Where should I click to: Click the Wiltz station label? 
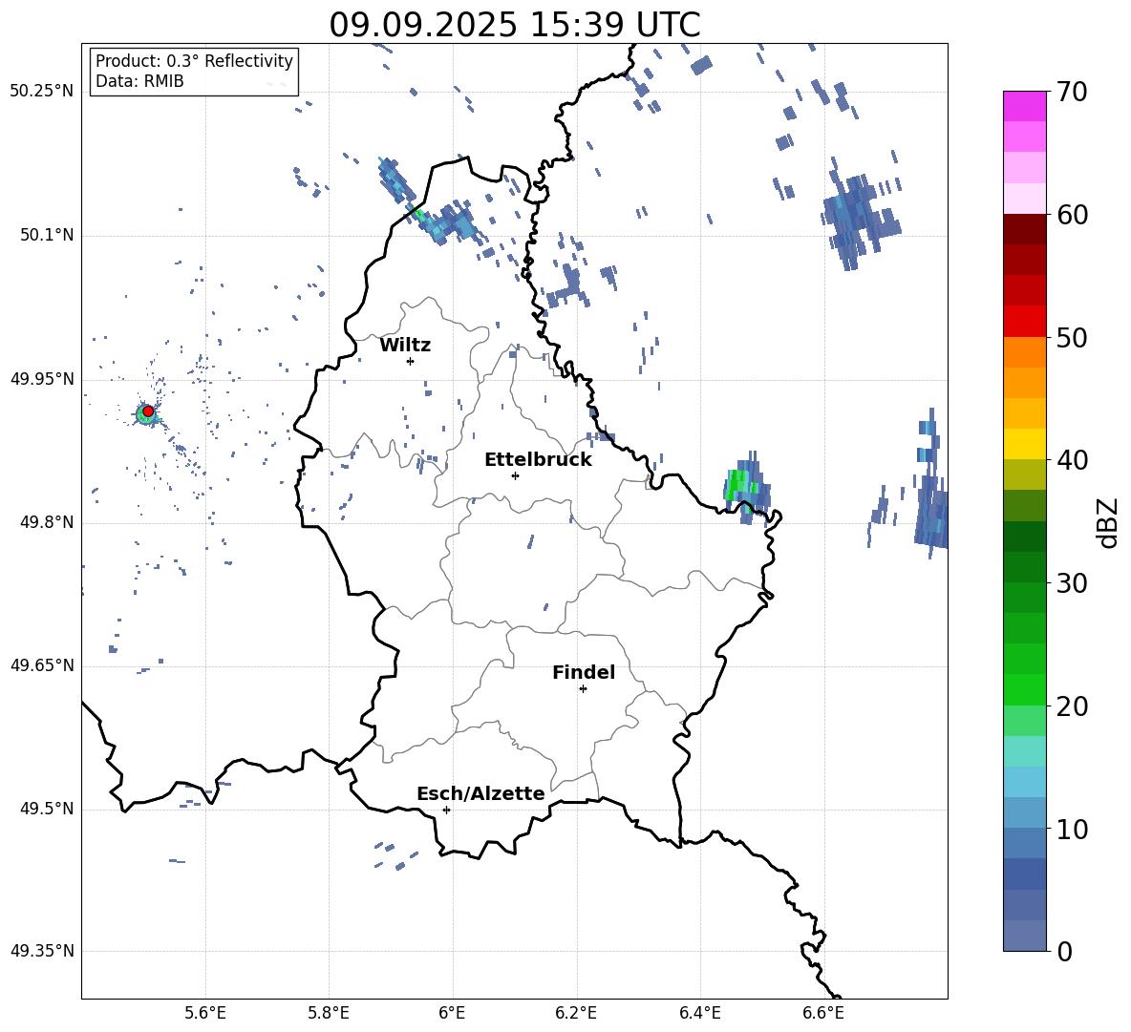405,346
